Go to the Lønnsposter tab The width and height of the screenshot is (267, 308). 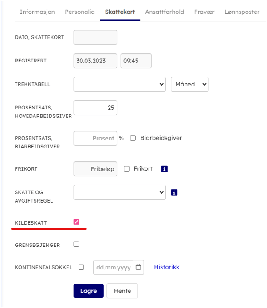[x=242, y=12]
